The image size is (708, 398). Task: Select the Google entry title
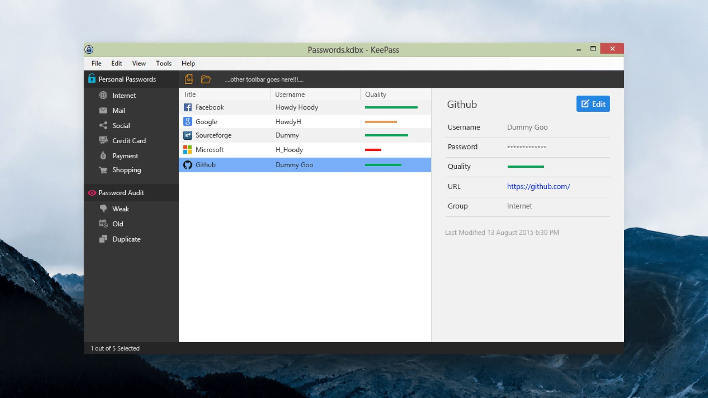206,122
